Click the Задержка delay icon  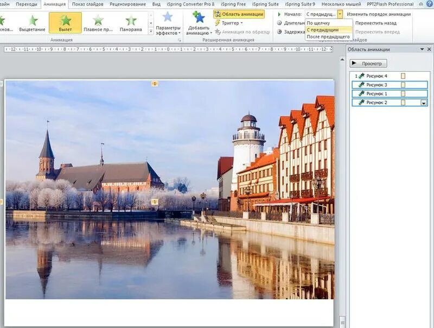point(279,32)
